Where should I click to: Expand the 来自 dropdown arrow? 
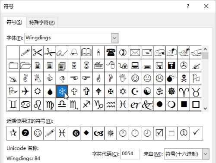click(x=206, y=154)
